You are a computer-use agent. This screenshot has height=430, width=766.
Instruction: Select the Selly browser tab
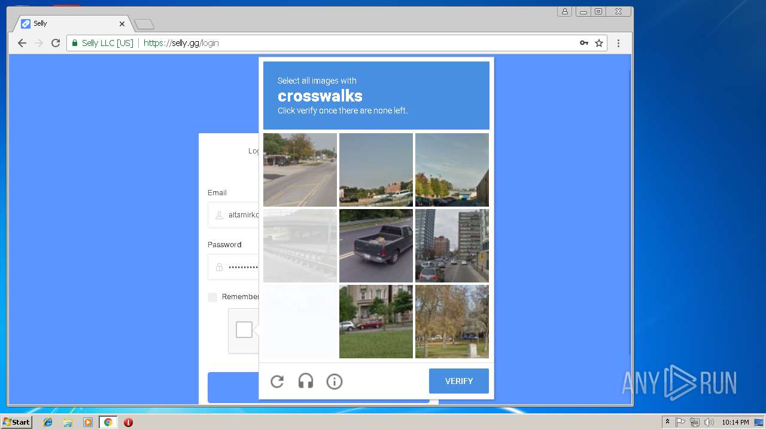coord(72,24)
